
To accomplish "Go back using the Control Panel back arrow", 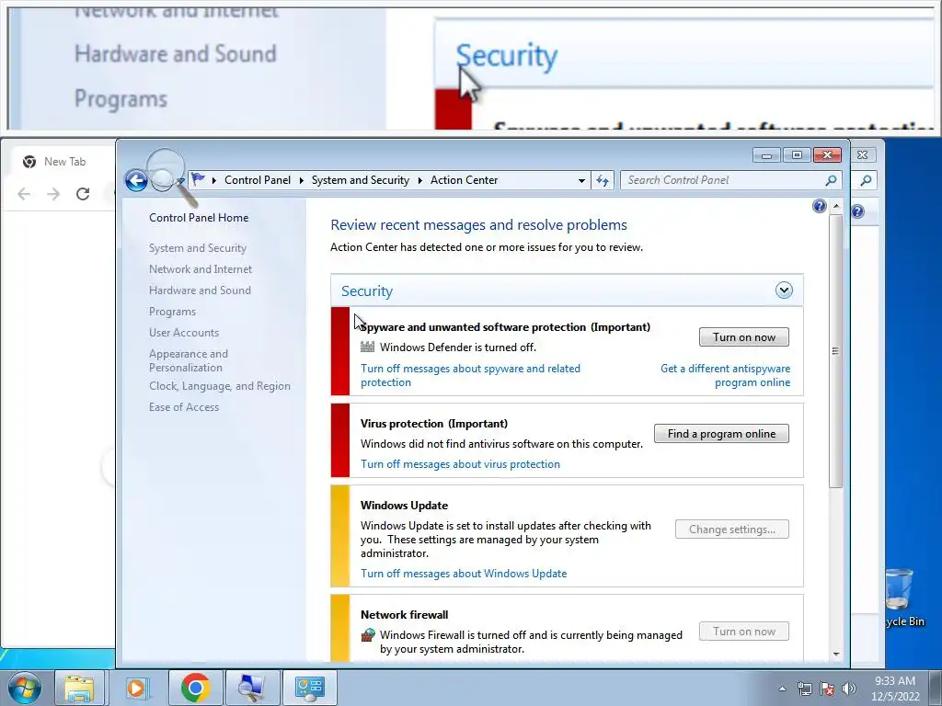I will coord(136,180).
